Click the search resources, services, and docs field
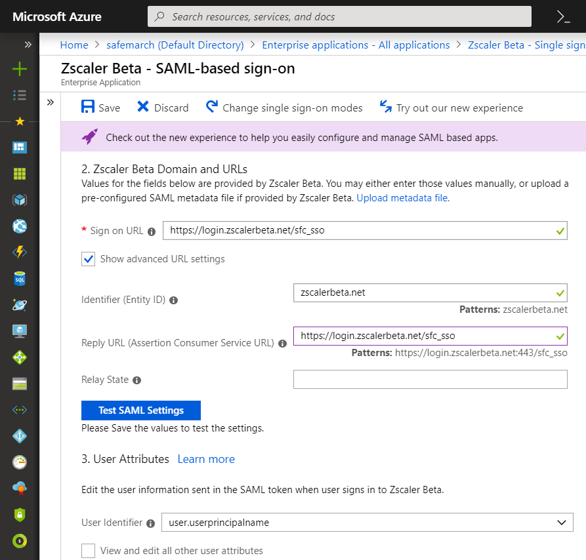586x560 pixels. click(x=339, y=16)
